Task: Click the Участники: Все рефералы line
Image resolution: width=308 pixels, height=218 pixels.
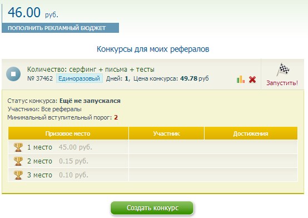Action: click(x=44, y=110)
